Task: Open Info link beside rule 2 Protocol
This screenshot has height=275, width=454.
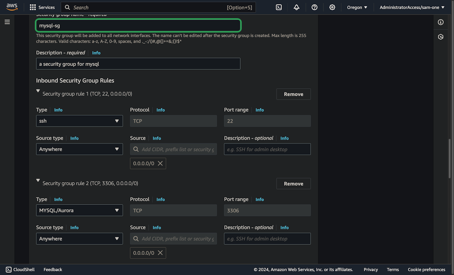Action: coord(160,199)
